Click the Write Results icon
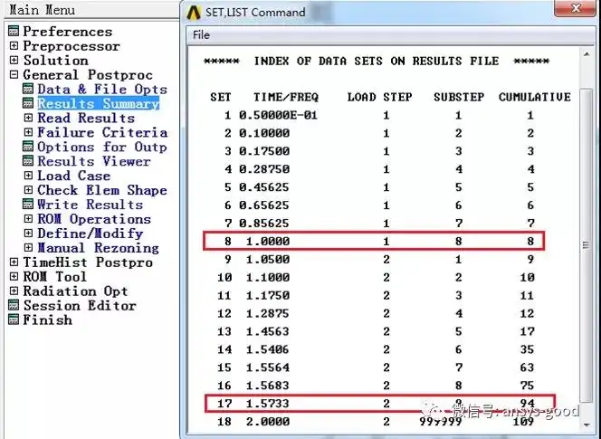 click(x=28, y=205)
